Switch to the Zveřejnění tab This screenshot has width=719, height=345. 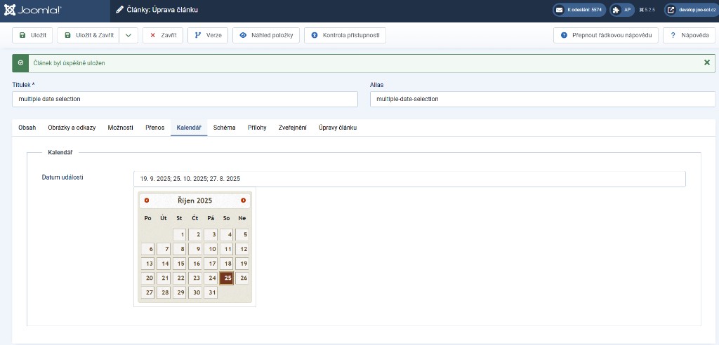pyautogui.click(x=292, y=128)
